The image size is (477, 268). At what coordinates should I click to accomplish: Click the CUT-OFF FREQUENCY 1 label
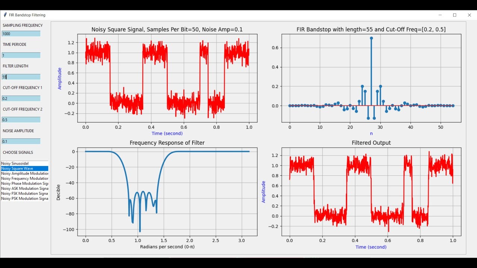click(x=22, y=87)
